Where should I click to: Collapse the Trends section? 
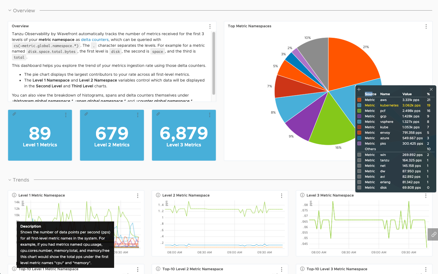click(10, 180)
